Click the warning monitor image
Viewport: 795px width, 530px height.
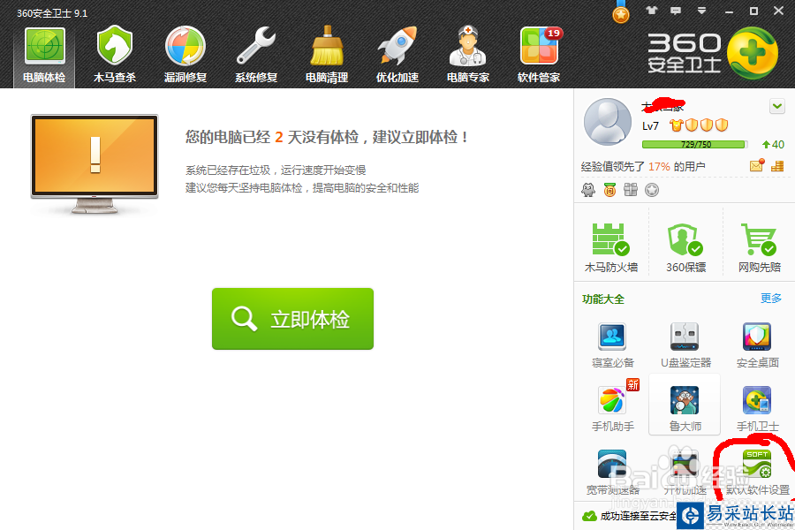coord(95,163)
